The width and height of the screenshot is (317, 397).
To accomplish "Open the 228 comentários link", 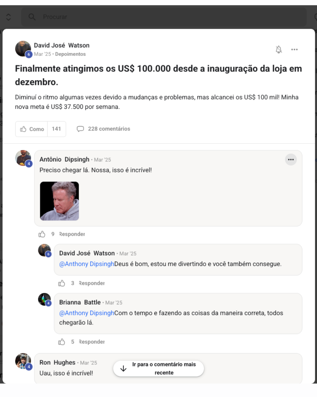I will point(103,129).
